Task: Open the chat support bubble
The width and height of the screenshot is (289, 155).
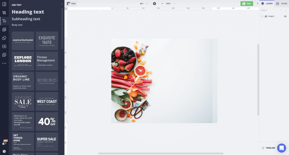Action: coord(281,148)
